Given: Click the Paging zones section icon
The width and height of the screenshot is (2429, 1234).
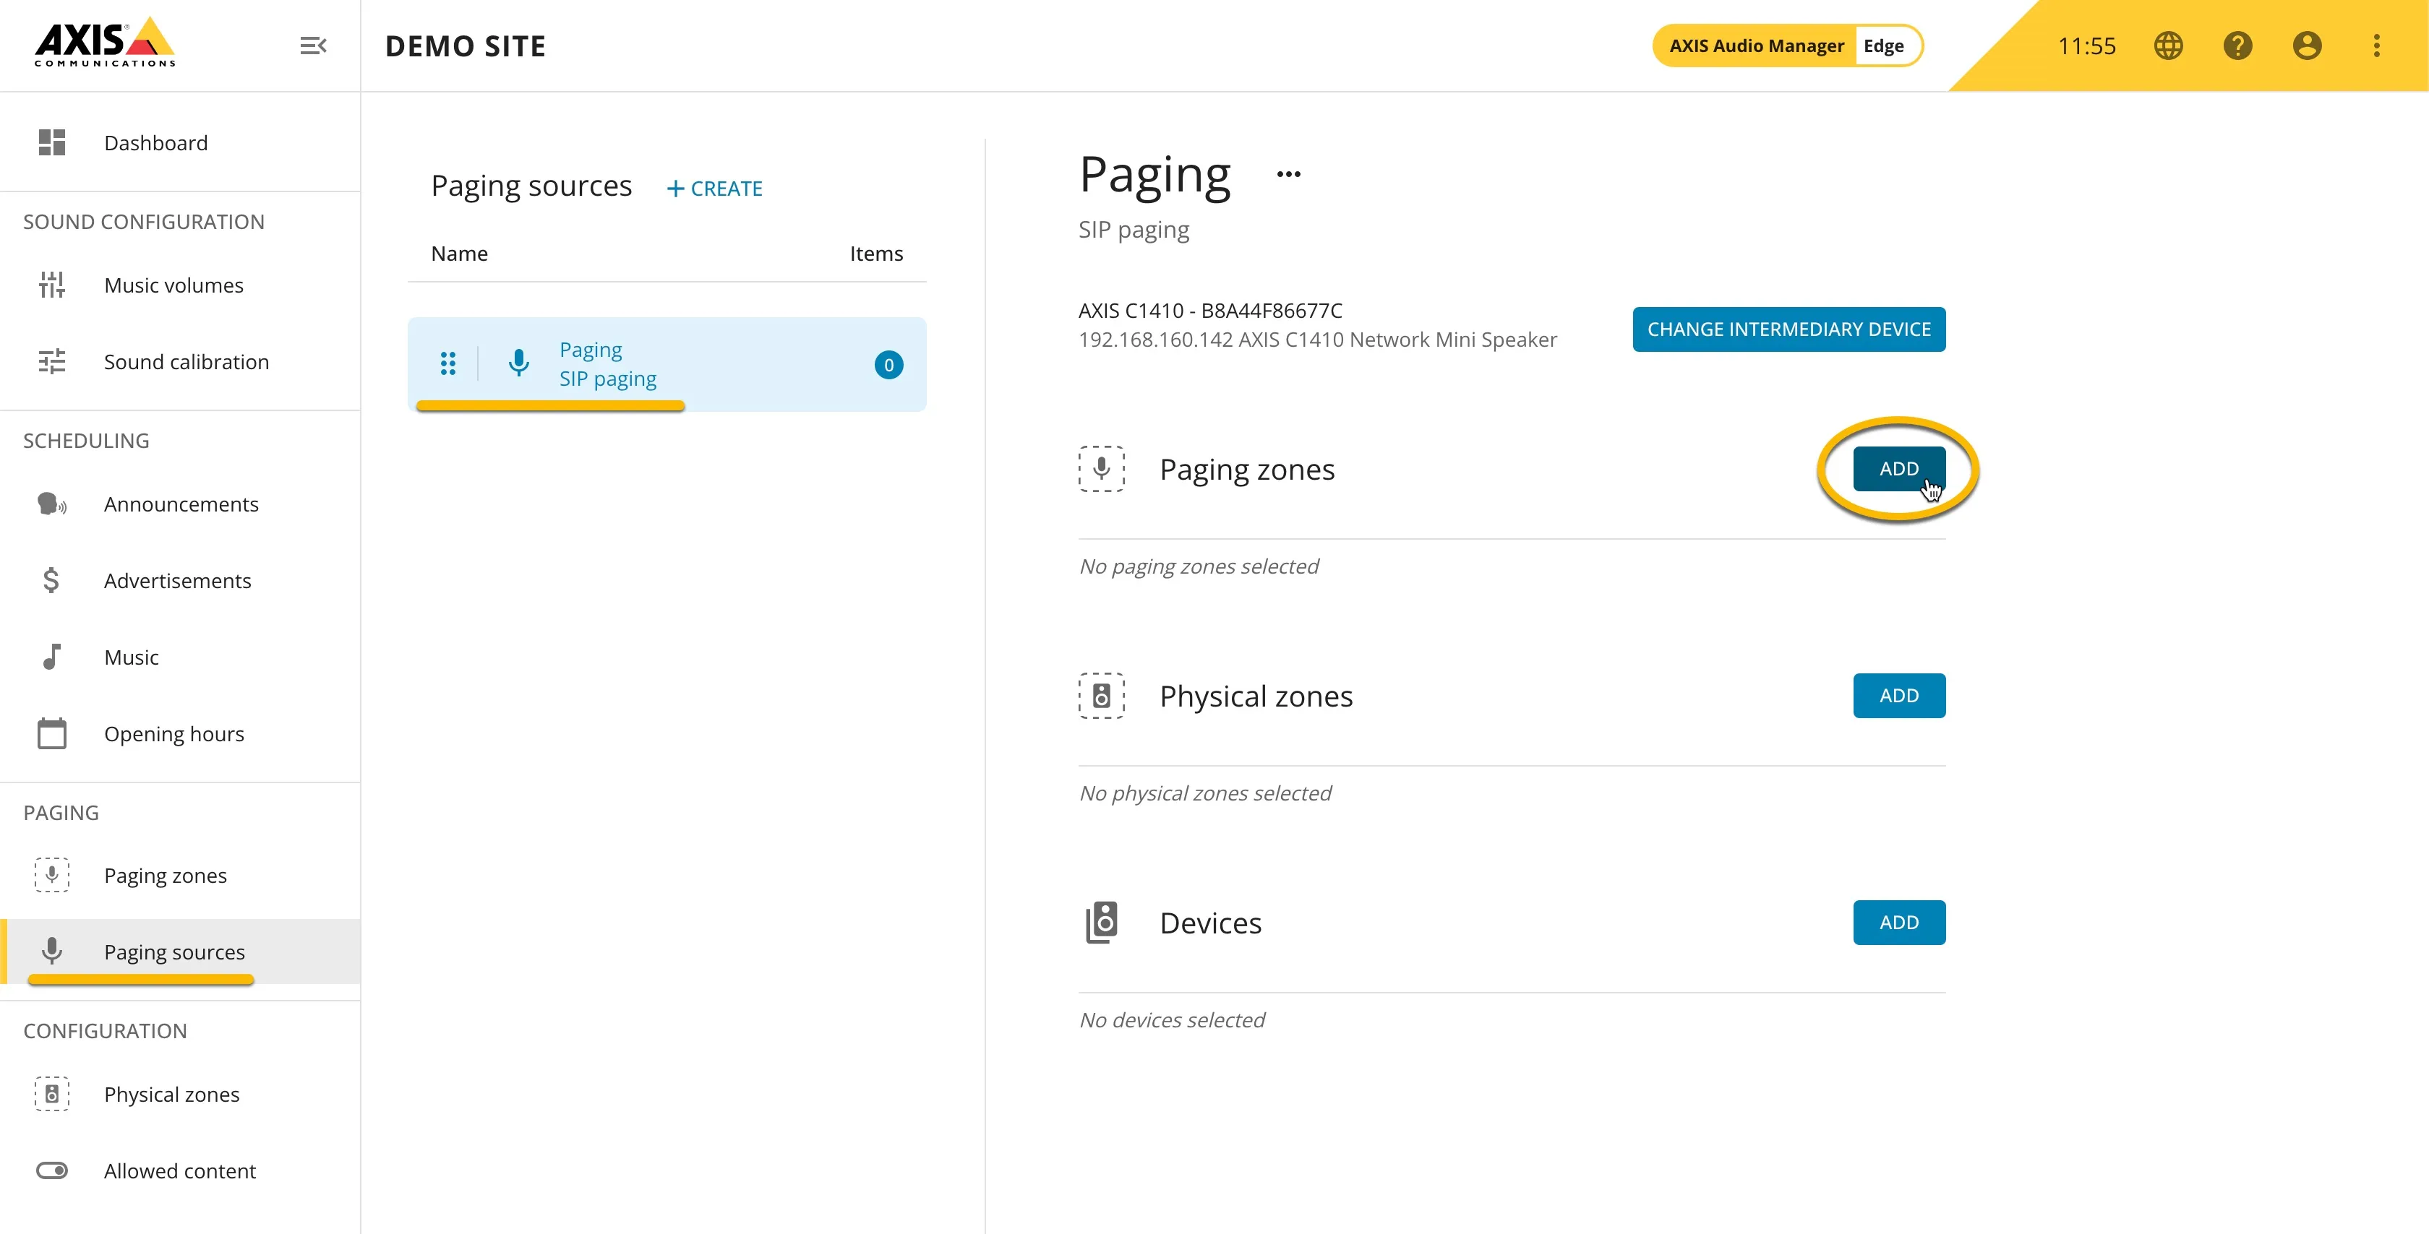Looking at the screenshot, I should pos(1101,468).
